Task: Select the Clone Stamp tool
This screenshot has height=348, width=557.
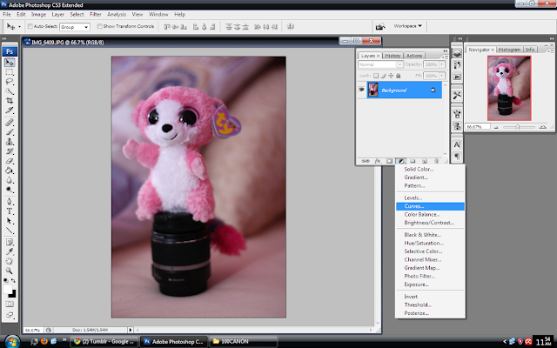Action: (x=10, y=142)
